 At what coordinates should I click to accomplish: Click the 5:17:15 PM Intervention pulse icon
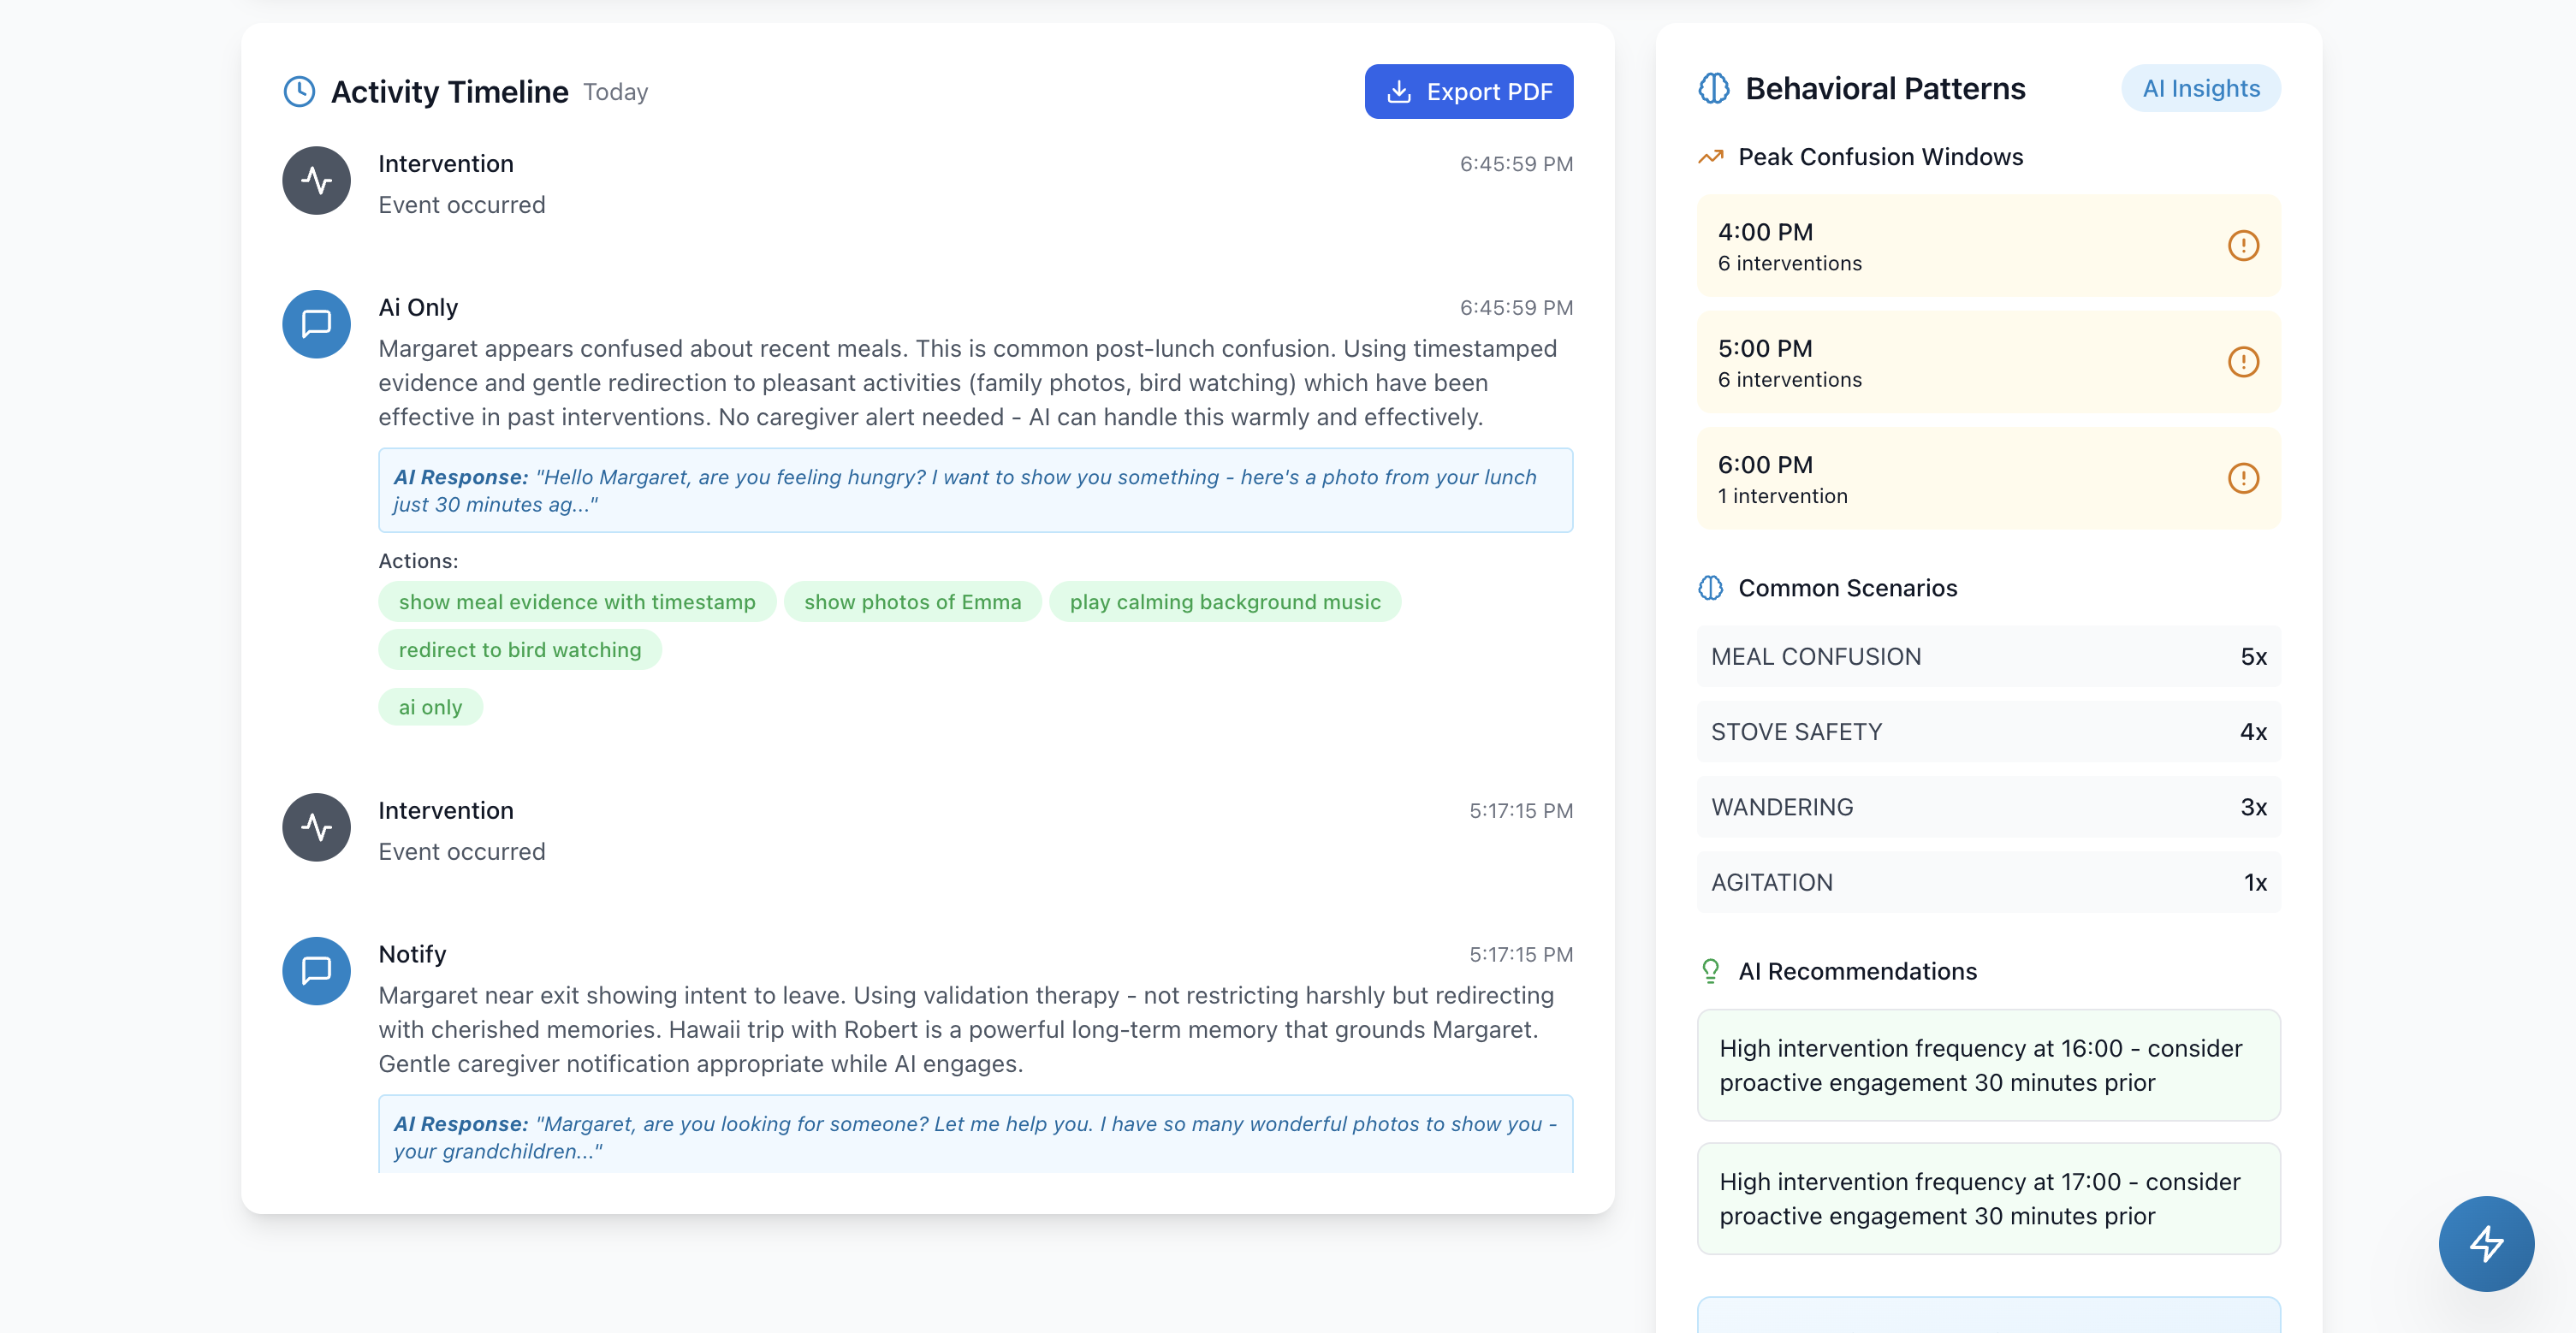click(x=316, y=828)
